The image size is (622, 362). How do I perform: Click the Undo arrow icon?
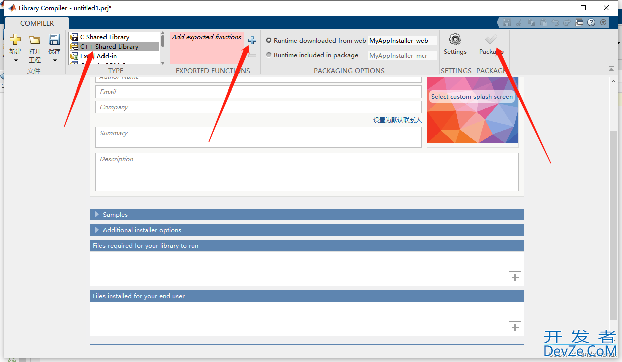click(x=555, y=22)
